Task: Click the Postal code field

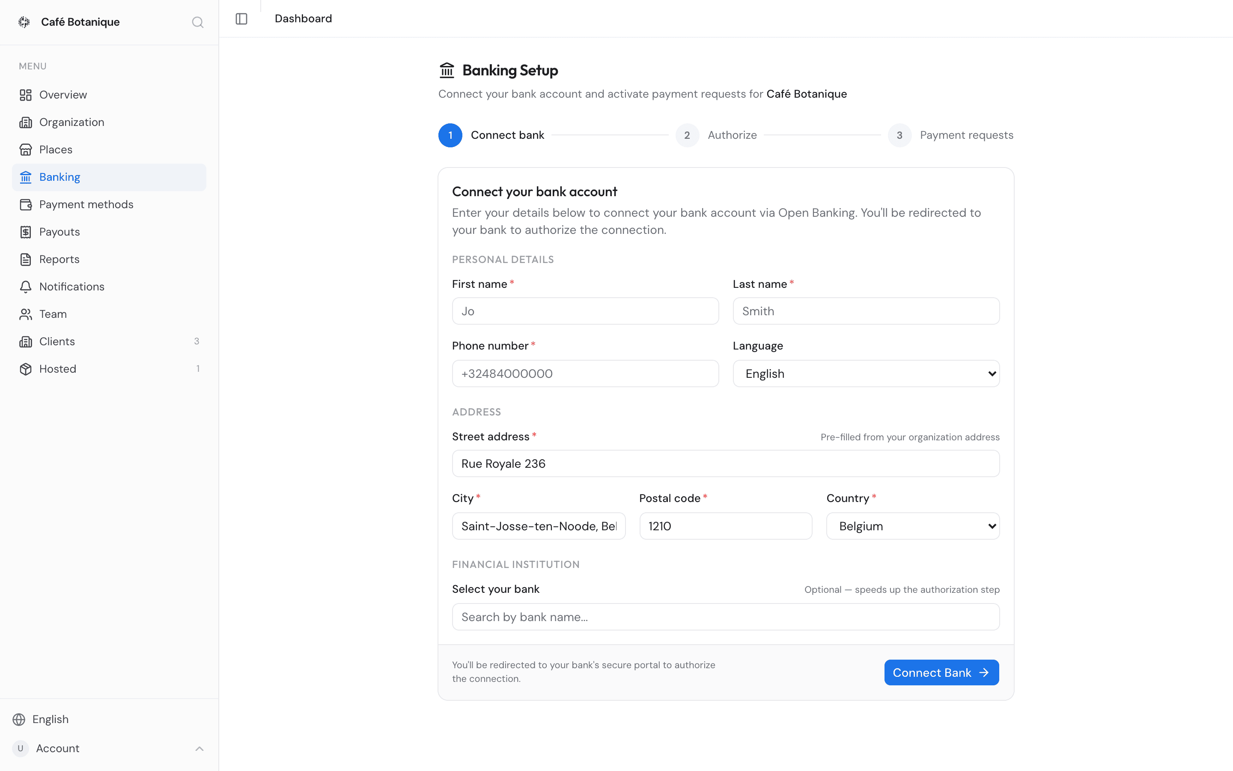Action: [726, 526]
